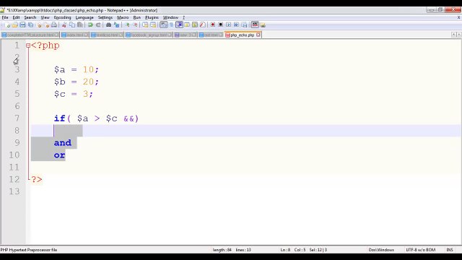Screen dimensions: 462x260
Task: Open the Macro menu
Action: 123,17
